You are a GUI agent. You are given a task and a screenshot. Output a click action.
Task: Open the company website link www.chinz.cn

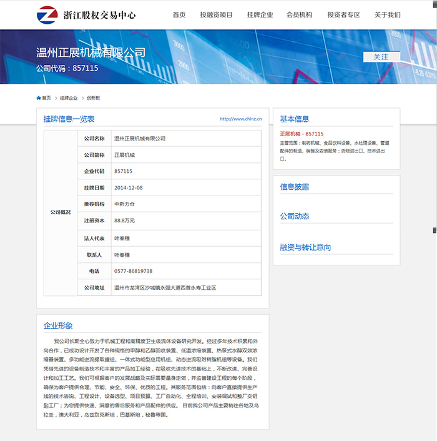point(240,119)
